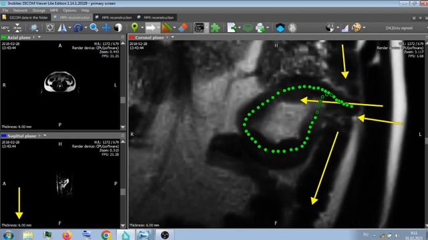Open File Explorer from the taskbar
The width and height of the screenshot is (428, 240).
coord(28,235)
